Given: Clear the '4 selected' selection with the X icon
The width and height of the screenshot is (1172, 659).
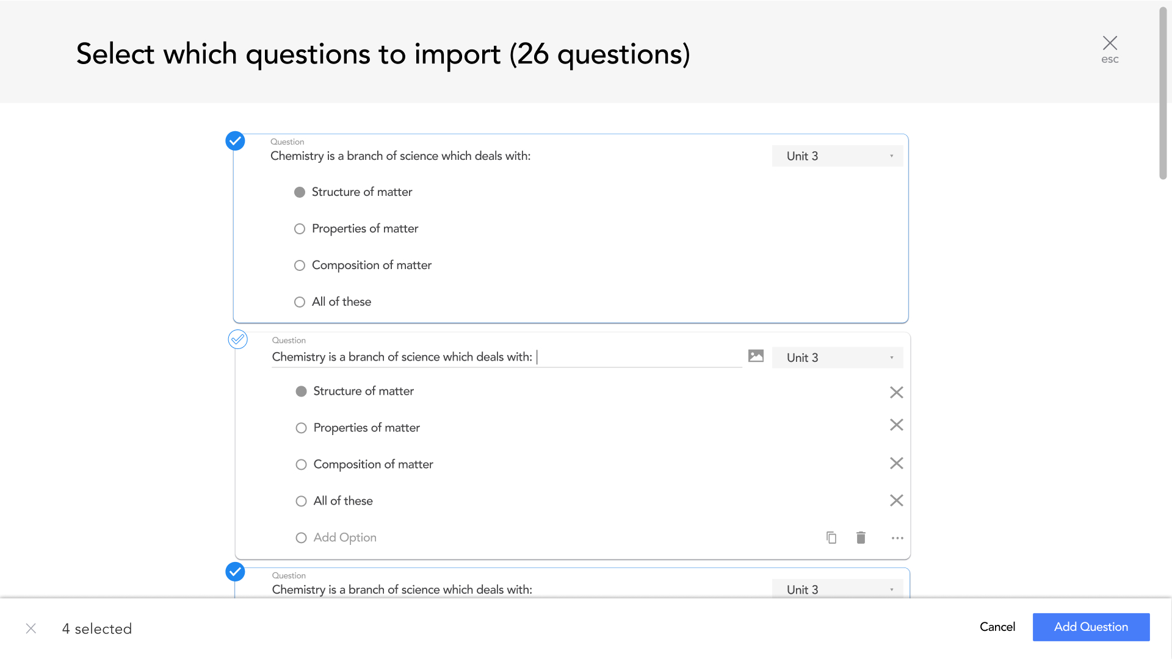Looking at the screenshot, I should click(31, 628).
